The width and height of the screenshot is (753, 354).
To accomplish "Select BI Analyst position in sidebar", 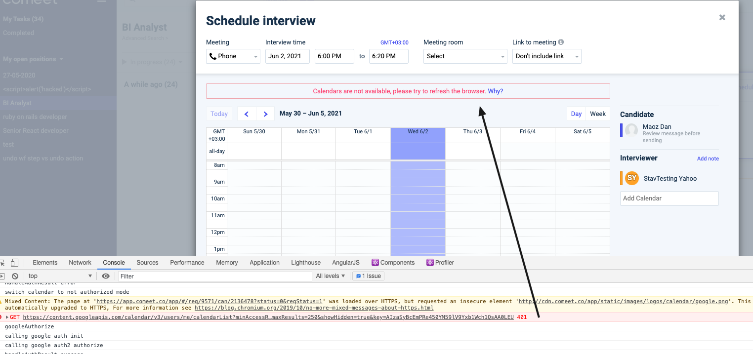I will coord(58,103).
